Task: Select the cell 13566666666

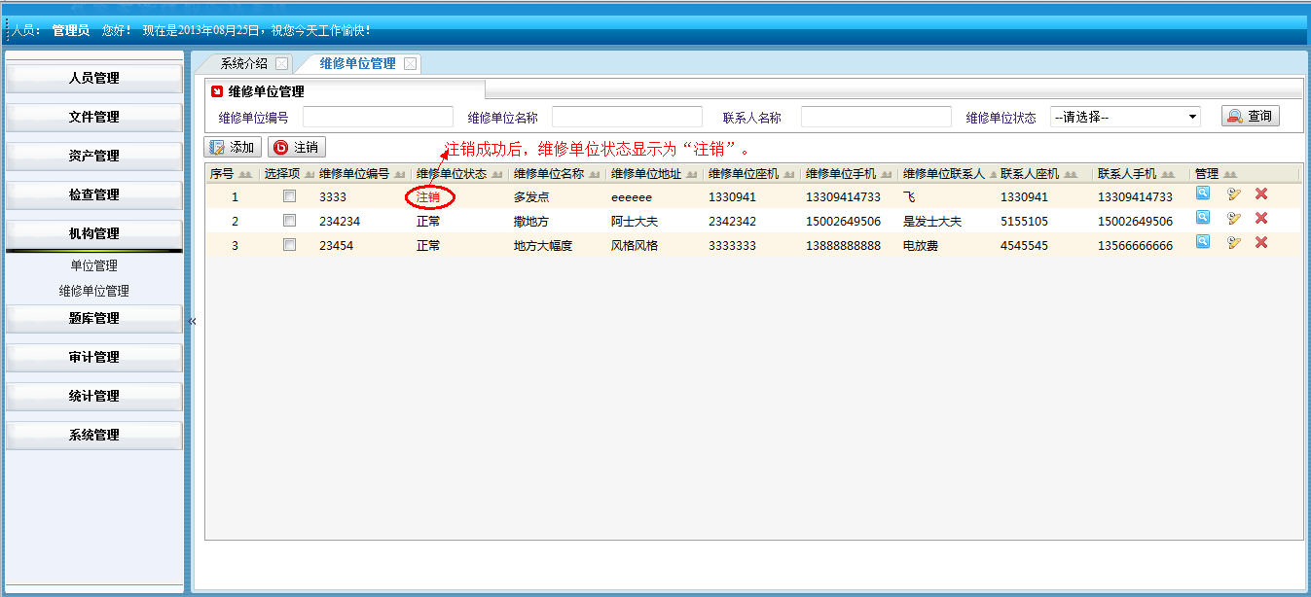Action: tap(1135, 246)
